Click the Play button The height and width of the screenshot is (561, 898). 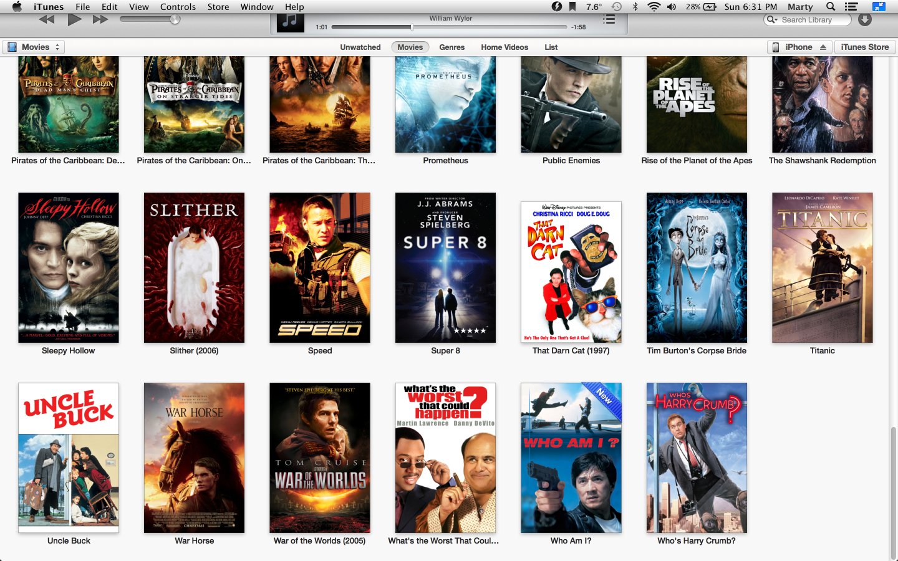(75, 19)
